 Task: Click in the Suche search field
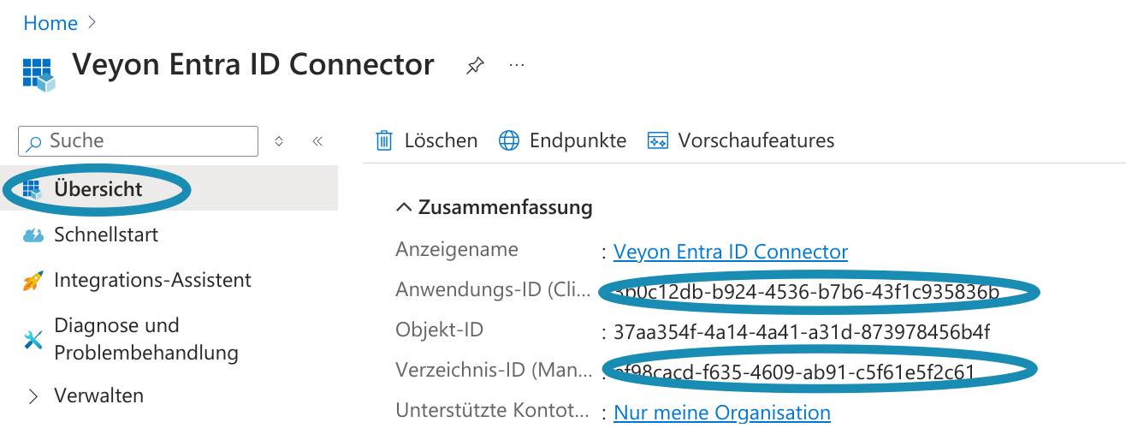pos(145,141)
